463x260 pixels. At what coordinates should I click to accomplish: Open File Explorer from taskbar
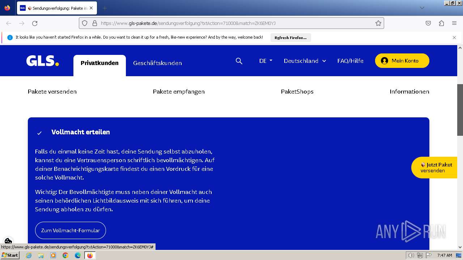[41, 255]
